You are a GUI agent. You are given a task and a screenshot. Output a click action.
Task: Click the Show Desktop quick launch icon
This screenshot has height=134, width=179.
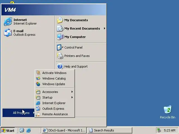point(22,130)
